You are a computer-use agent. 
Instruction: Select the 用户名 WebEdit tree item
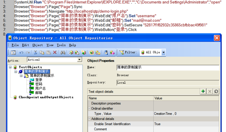coord(40,88)
